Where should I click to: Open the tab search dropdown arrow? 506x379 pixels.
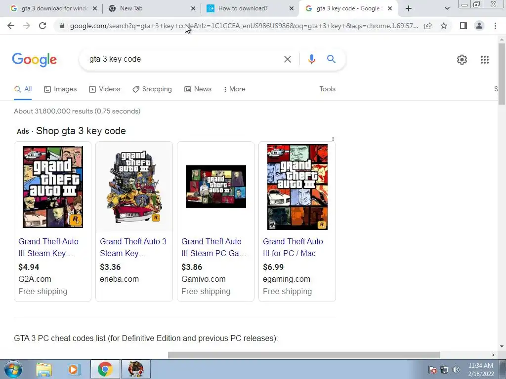(447, 9)
